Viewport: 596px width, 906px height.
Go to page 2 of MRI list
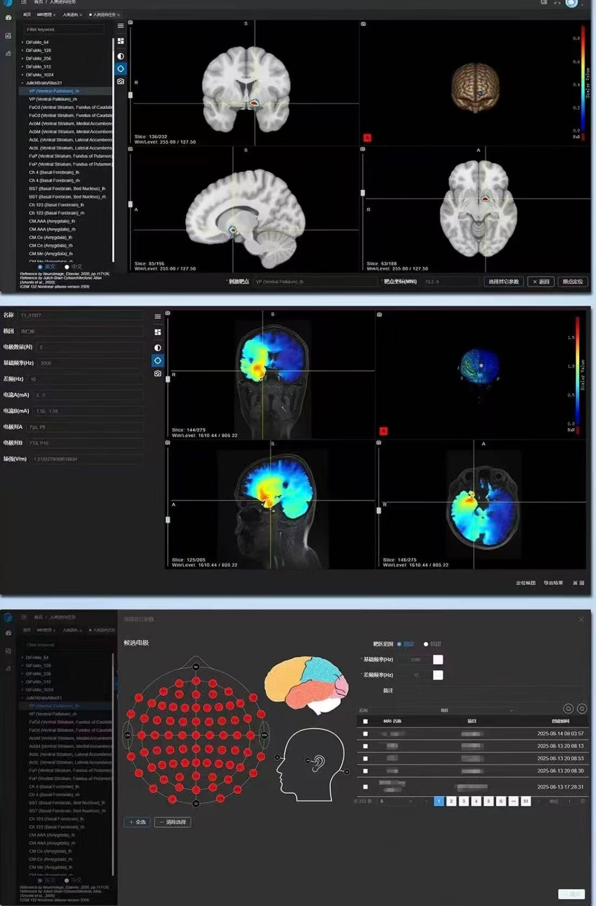tap(451, 801)
